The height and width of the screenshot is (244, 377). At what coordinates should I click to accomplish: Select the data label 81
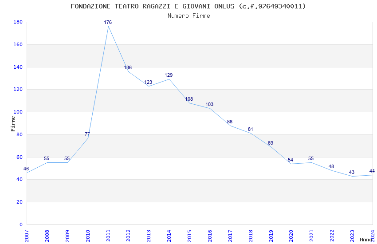click(x=250, y=130)
